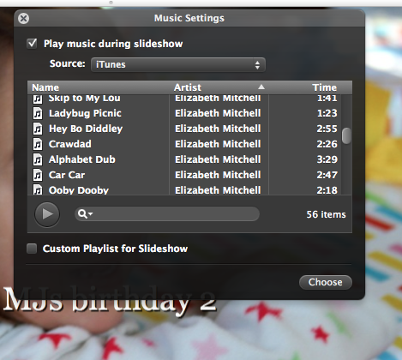Open the iTunes source dropdown
Image resolution: width=402 pixels, height=360 pixels.
(178, 64)
